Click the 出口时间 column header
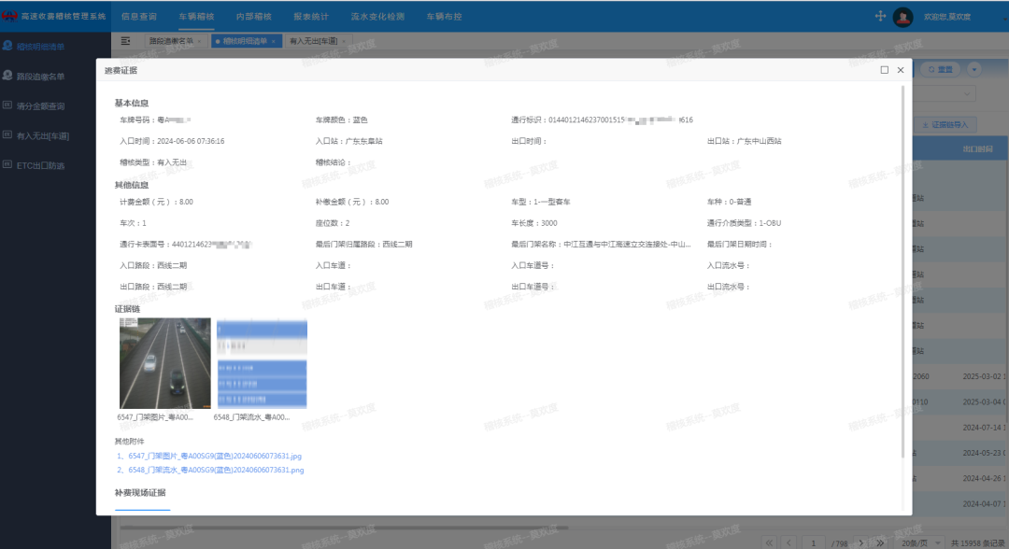 click(x=977, y=149)
